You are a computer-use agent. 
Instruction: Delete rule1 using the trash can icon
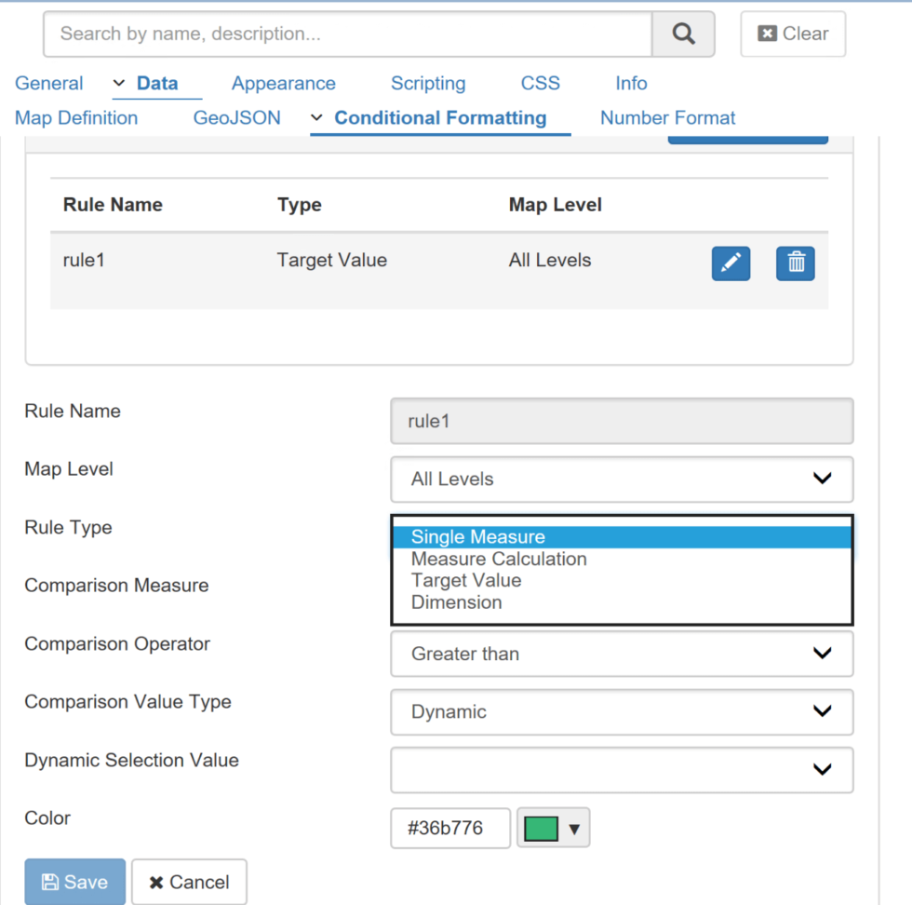pyautogui.click(x=796, y=263)
